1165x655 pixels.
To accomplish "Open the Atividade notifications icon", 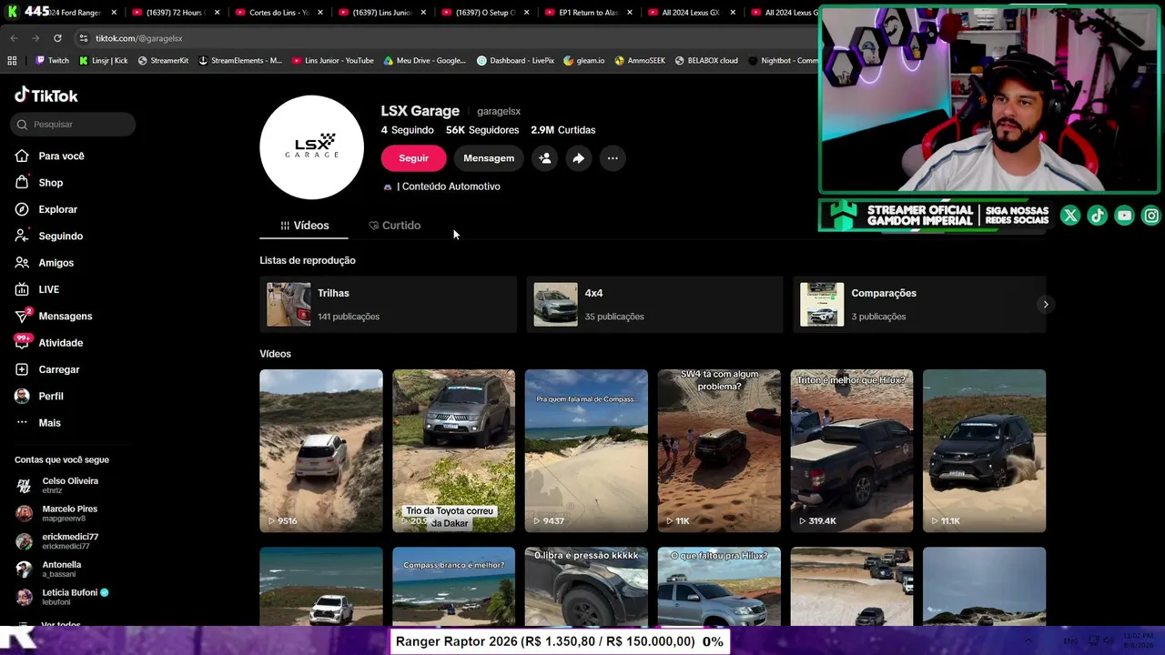I will tap(22, 342).
